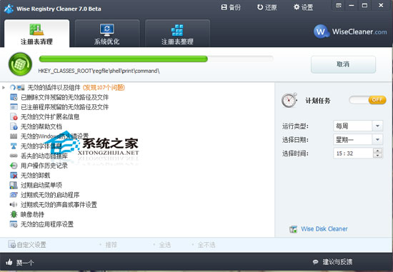Viewport: 393px width, 272px height.
Task: Toggle the 计划任务 OFF switch
Action: pyautogui.click(x=367, y=100)
